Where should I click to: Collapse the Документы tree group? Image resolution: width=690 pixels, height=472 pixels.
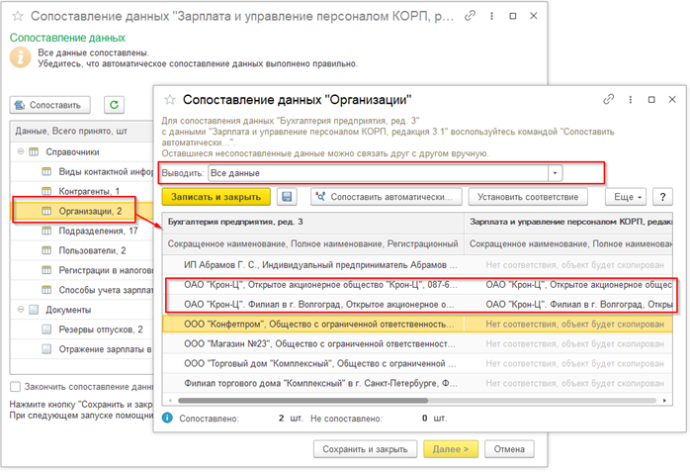pyautogui.click(x=20, y=310)
